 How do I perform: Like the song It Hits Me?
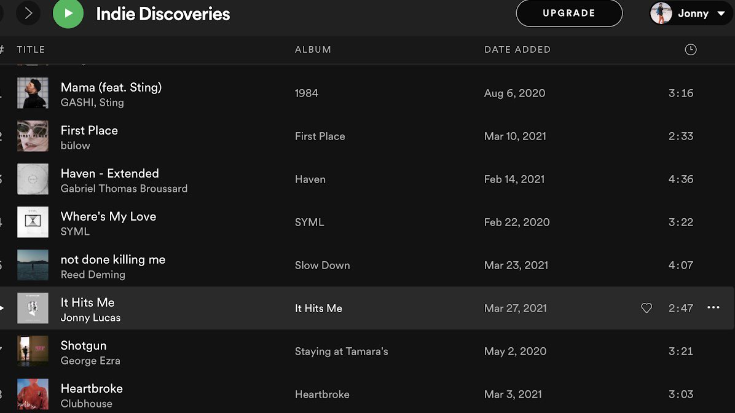[x=647, y=308]
